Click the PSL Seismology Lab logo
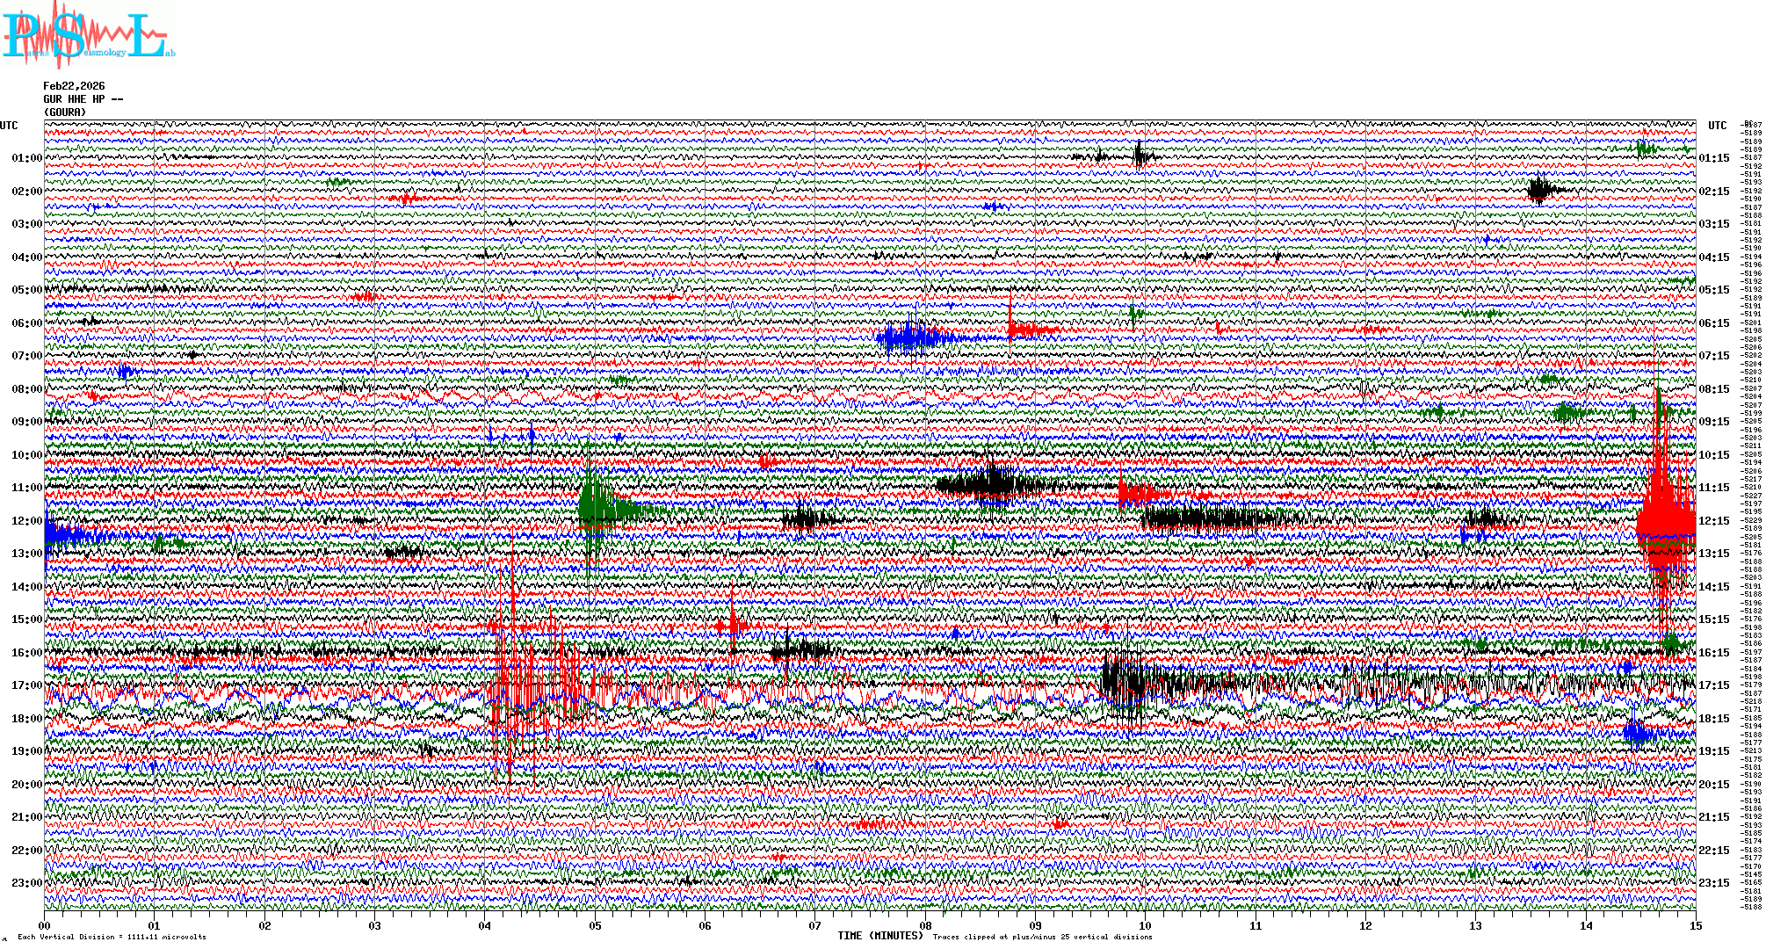 [x=88, y=35]
